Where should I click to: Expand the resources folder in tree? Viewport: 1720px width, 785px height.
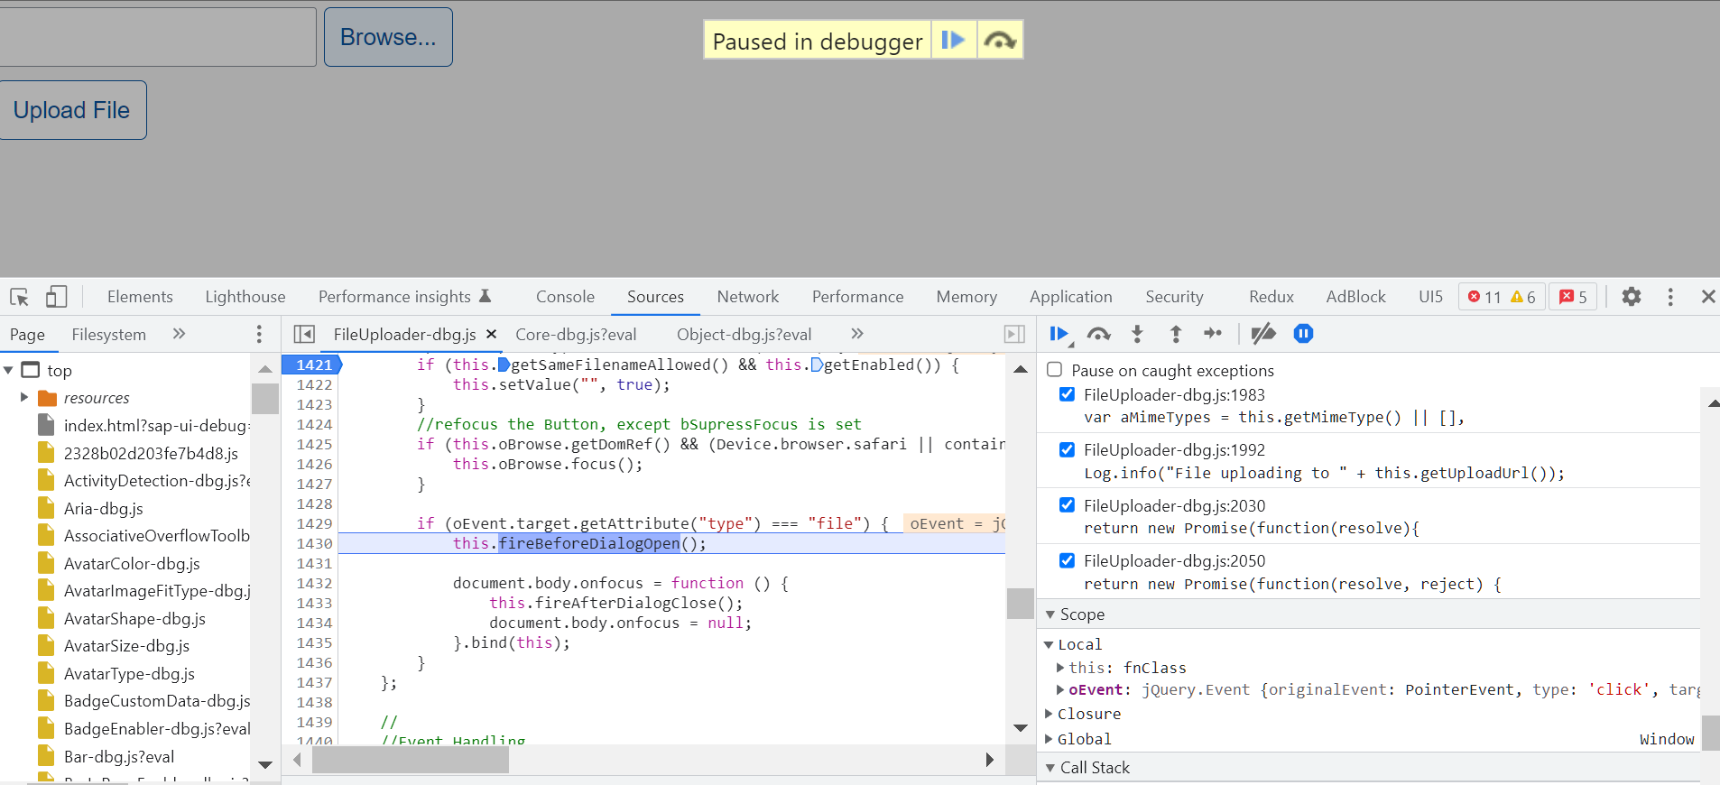(24, 398)
